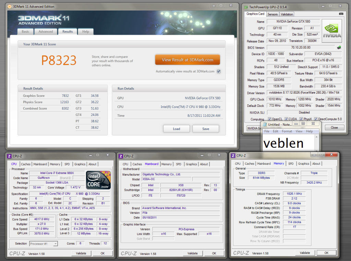Minimize the Untitled Notepad window
Screen dimensions: 351x261
click(296, 124)
